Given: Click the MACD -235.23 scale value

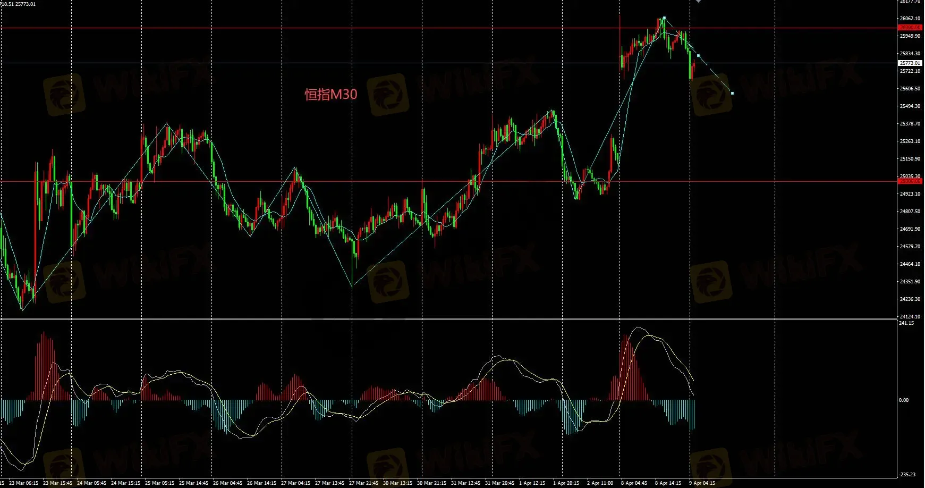Looking at the screenshot, I should pyautogui.click(x=907, y=474).
